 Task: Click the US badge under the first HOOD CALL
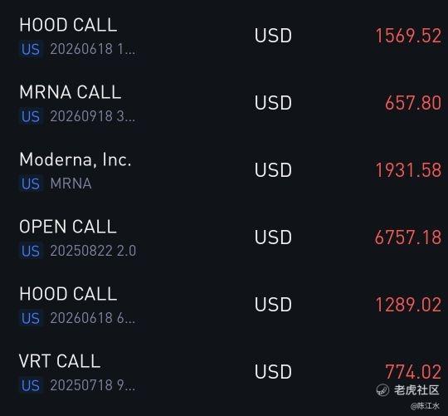click(x=31, y=49)
